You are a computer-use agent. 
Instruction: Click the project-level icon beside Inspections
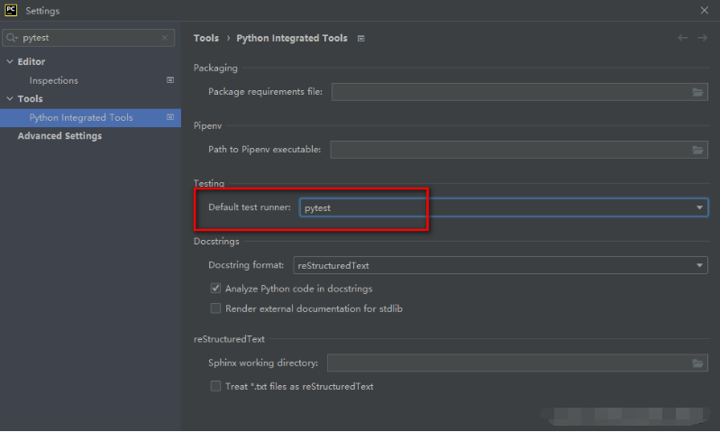click(170, 80)
